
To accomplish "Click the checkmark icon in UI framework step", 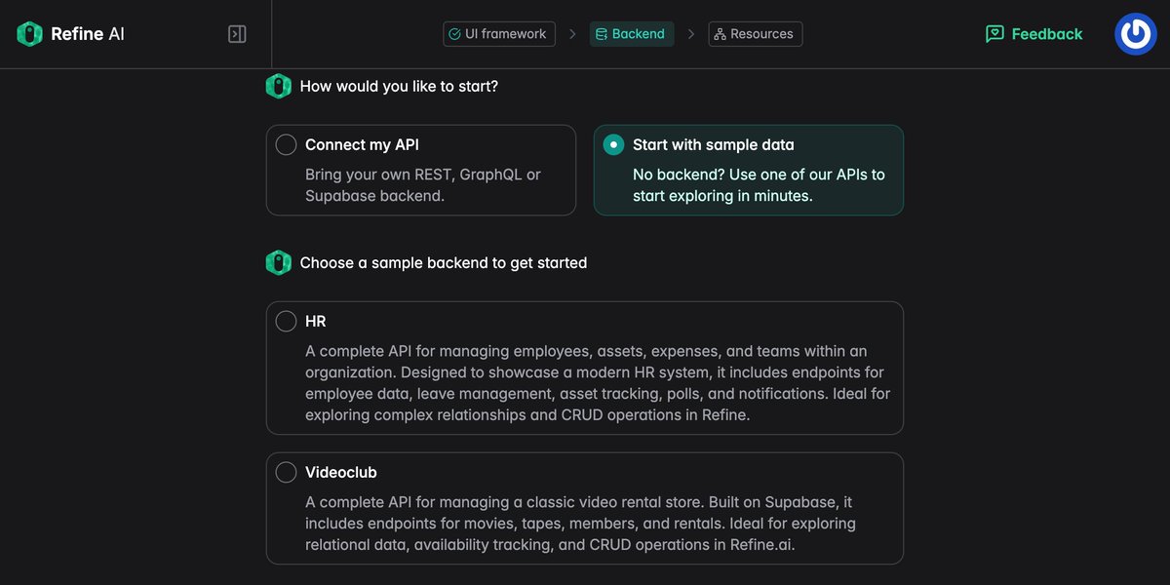I will 454,34.
